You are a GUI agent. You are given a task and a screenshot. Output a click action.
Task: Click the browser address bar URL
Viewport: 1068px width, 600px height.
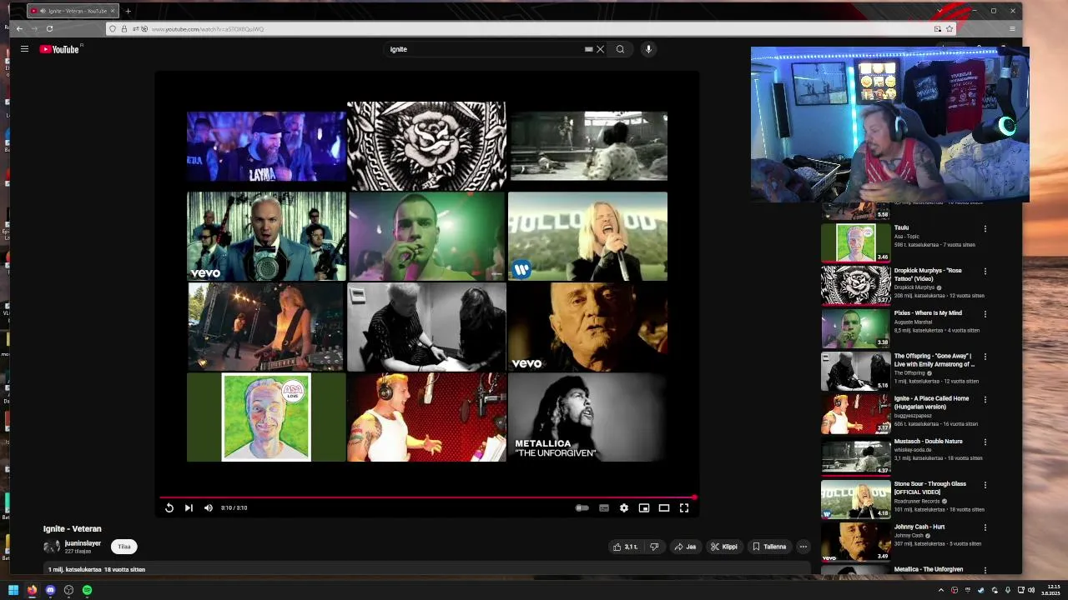(208, 29)
